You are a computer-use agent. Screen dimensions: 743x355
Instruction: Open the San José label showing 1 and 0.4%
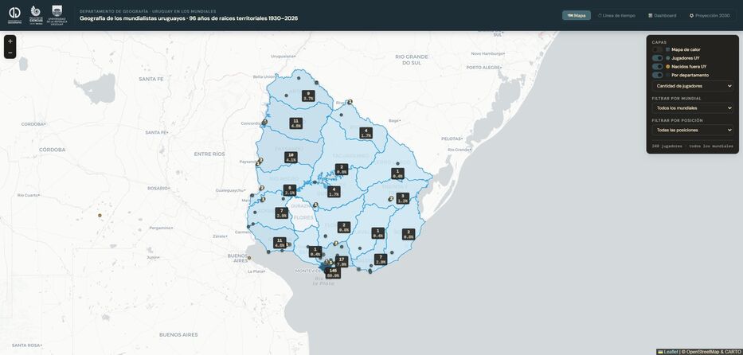tap(315, 252)
